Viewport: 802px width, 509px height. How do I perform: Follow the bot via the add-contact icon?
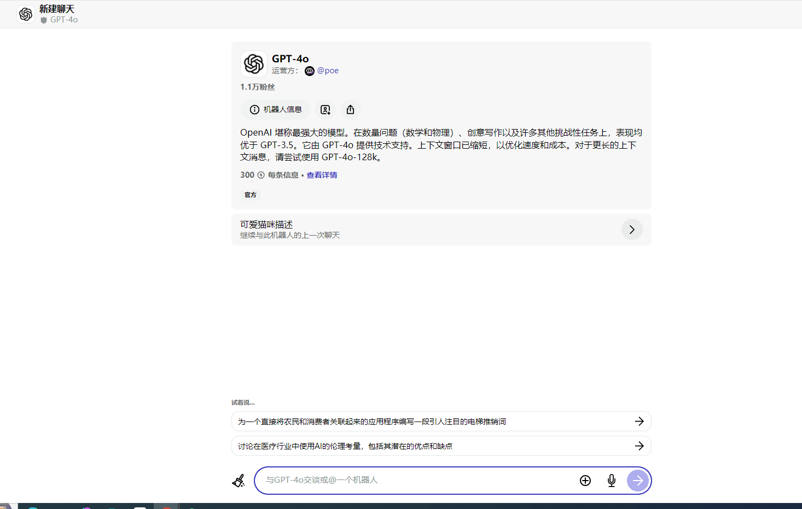coord(325,109)
